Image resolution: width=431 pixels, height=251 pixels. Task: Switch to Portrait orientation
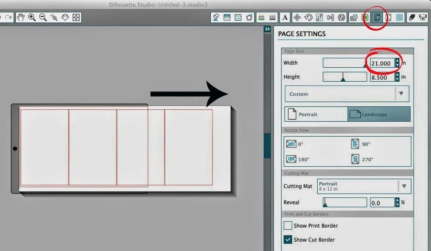coord(315,114)
